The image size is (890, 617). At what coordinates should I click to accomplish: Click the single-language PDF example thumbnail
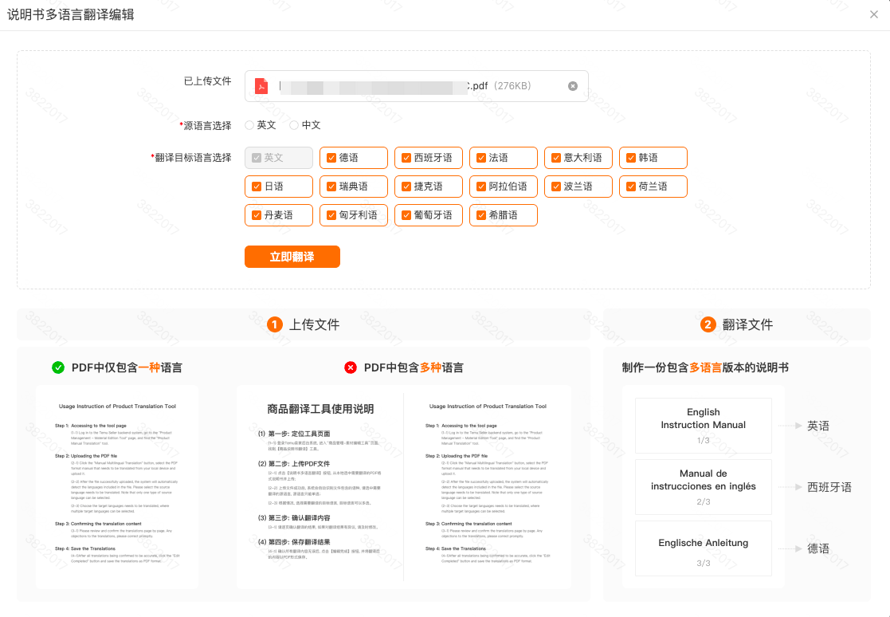coord(116,486)
